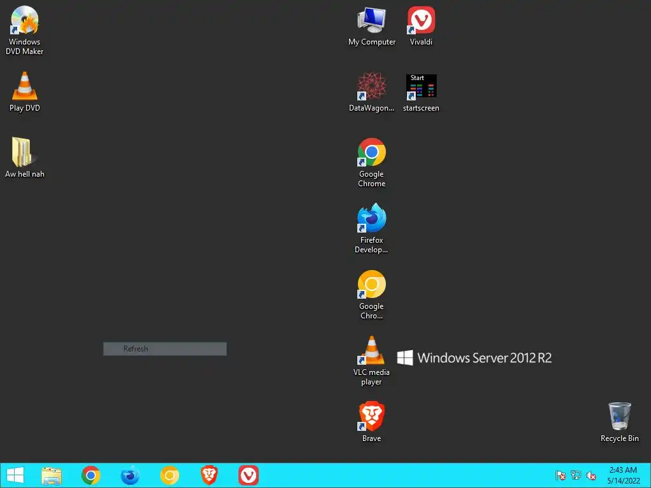651x488 pixels.
Task: Select the DataWagon desktop shortcut
Action: coord(371,92)
